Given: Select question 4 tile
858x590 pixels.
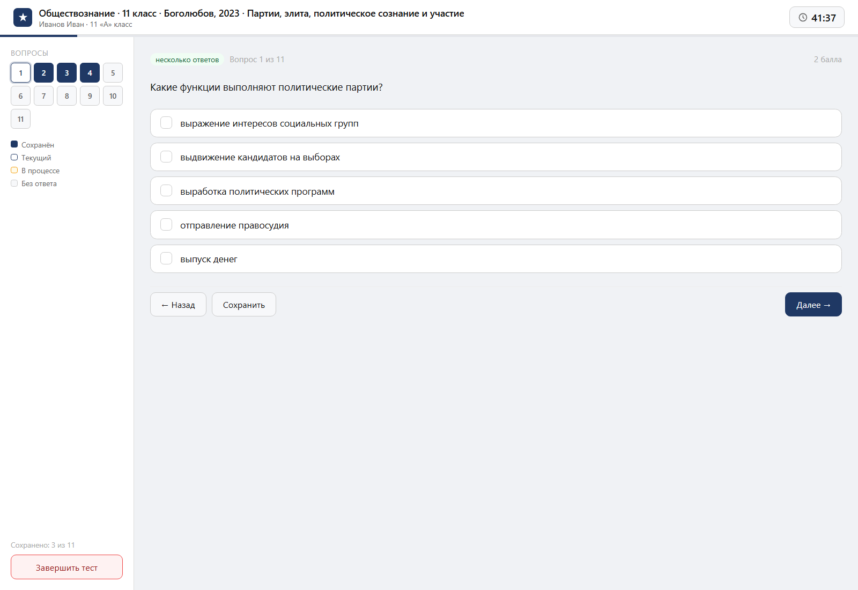Looking at the screenshot, I should (x=90, y=73).
